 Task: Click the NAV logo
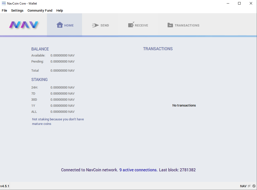click(23, 25)
